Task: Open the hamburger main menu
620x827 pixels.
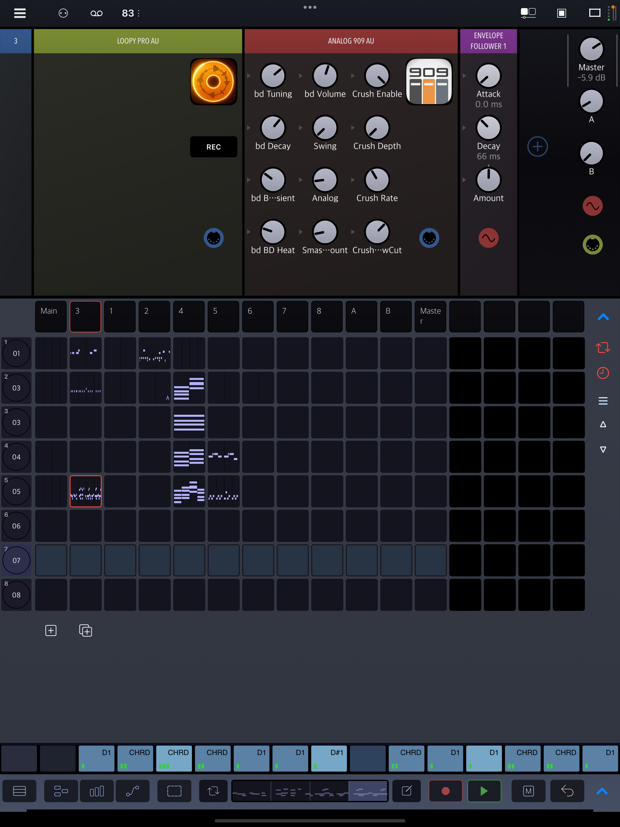Action: point(20,13)
